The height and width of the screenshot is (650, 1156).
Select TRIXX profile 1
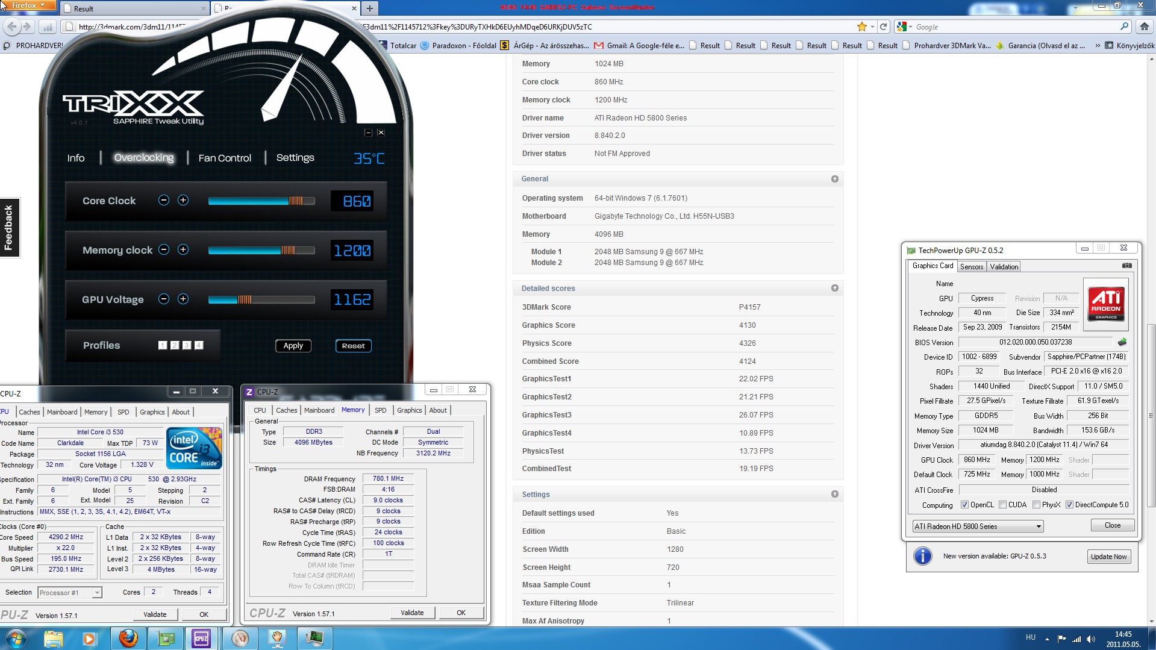163,345
